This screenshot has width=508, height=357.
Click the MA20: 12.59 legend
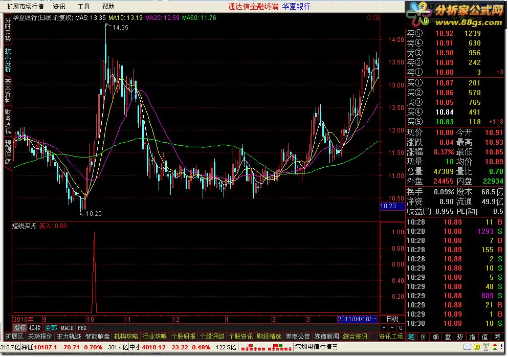[162, 18]
